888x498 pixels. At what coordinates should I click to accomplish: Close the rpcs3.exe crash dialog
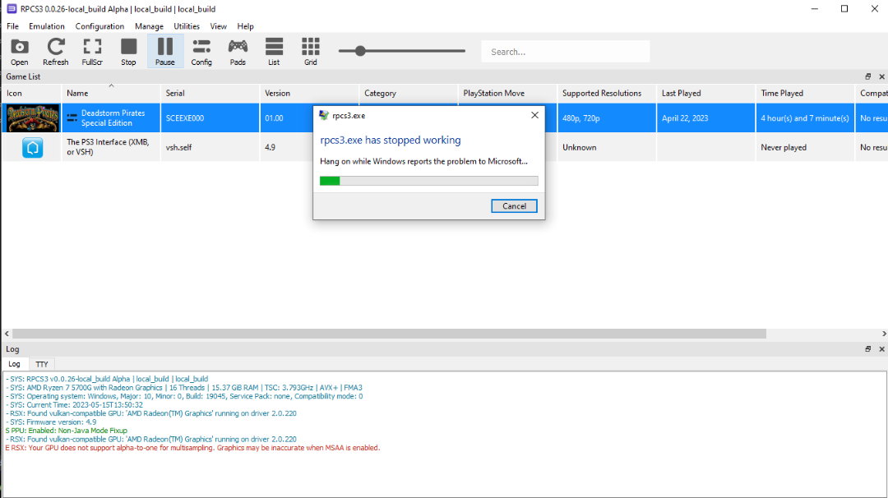pyautogui.click(x=534, y=115)
